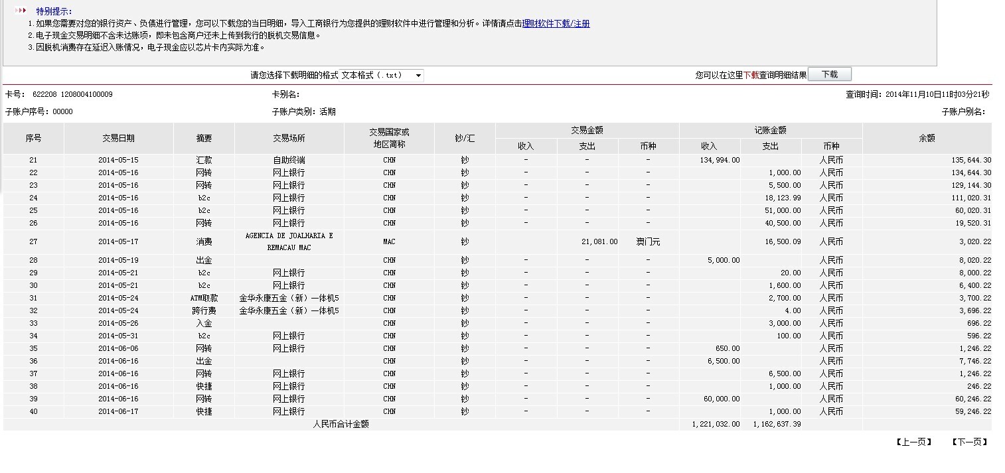
Task: Select the 余额 column header
Action: point(927,138)
